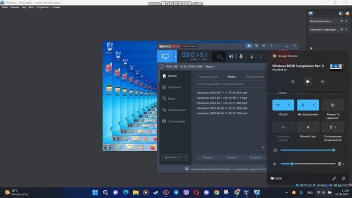The image size is (352, 198).
Task: Open Windows Start menu on taskbar
Action: (95, 193)
